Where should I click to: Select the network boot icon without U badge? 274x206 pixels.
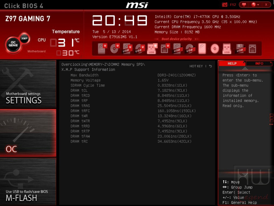(x=252, y=49)
